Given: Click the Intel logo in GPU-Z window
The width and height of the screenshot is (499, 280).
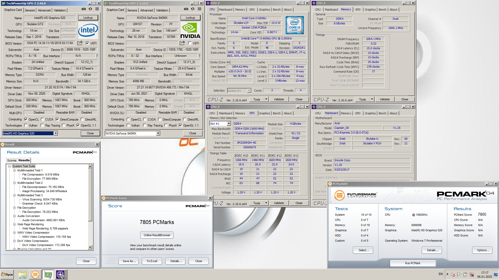Looking at the screenshot, I should pyautogui.click(x=88, y=30).
